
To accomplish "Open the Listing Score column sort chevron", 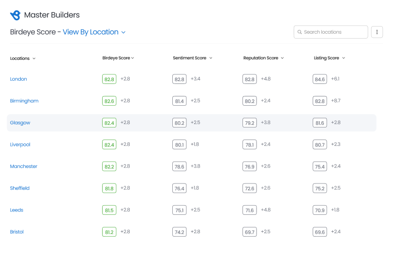I will (344, 58).
